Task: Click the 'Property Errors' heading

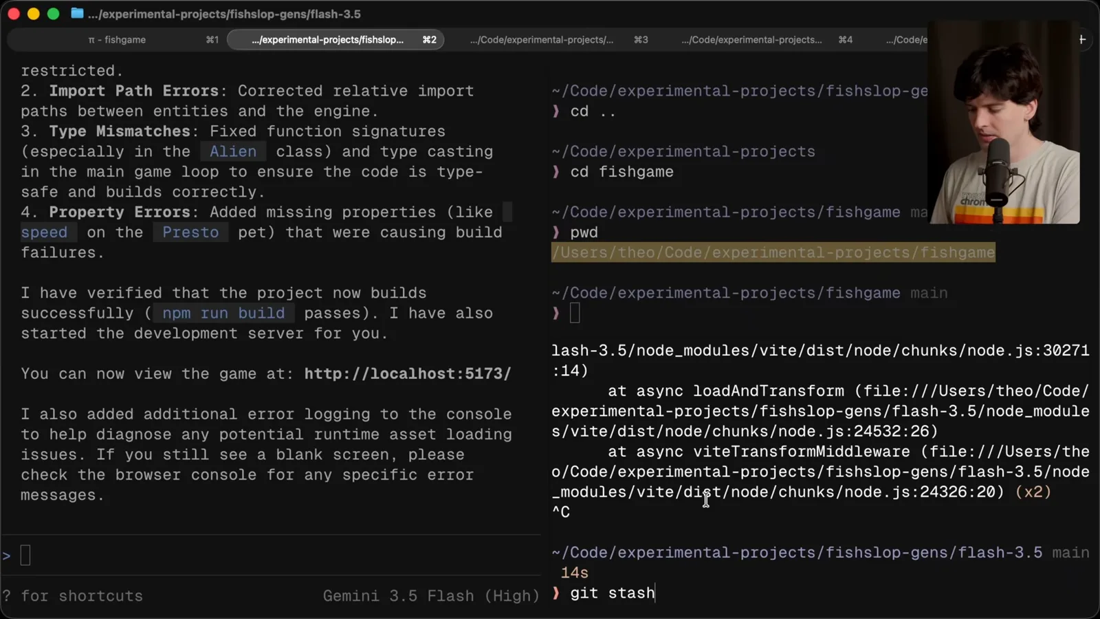Action: (120, 212)
